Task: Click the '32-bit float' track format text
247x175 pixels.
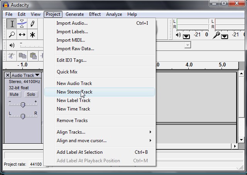Action: tap(19, 88)
